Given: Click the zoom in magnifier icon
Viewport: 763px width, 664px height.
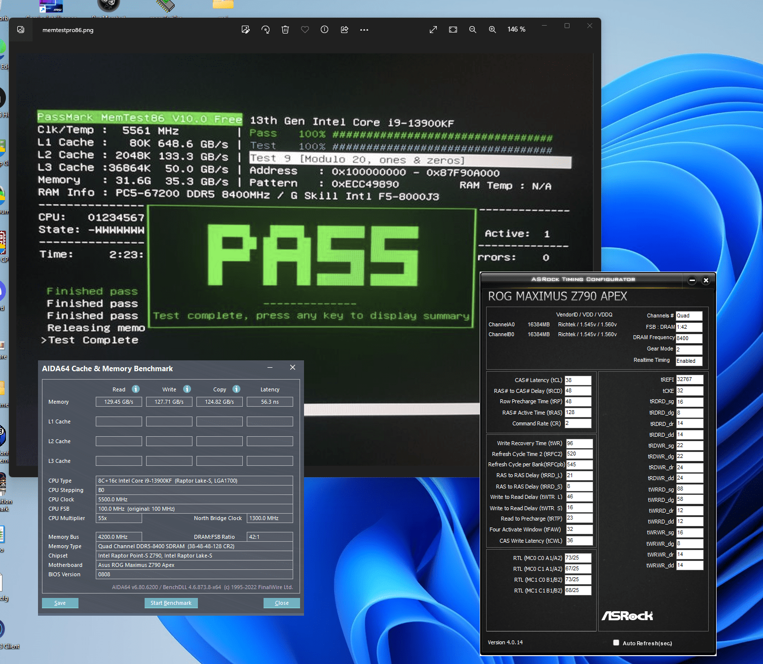Looking at the screenshot, I should click(492, 30).
